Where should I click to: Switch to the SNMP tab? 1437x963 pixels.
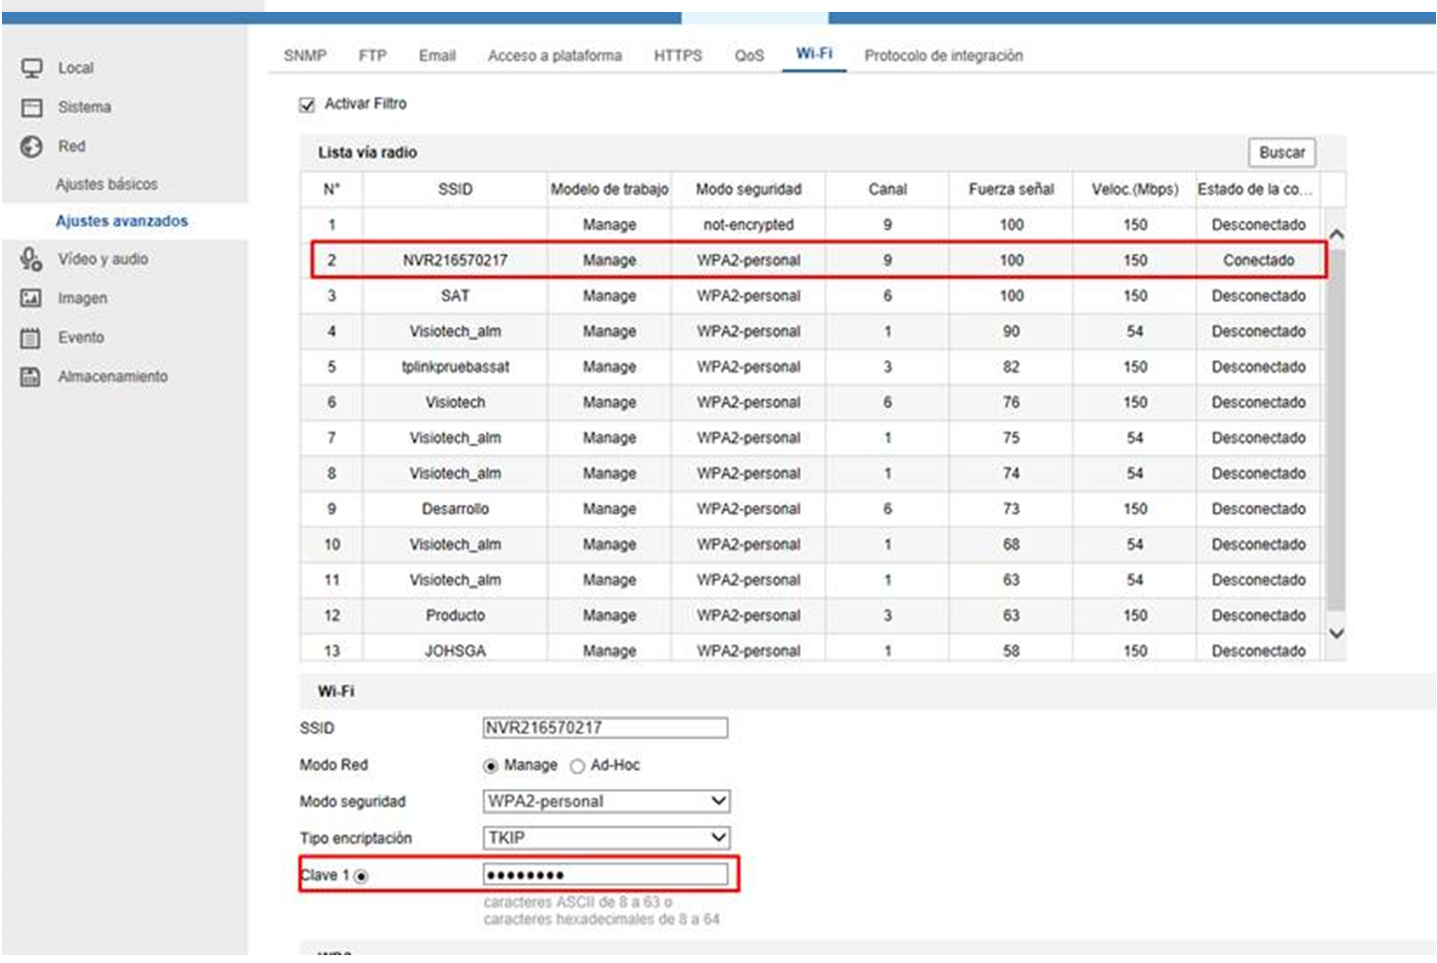[x=305, y=56]
